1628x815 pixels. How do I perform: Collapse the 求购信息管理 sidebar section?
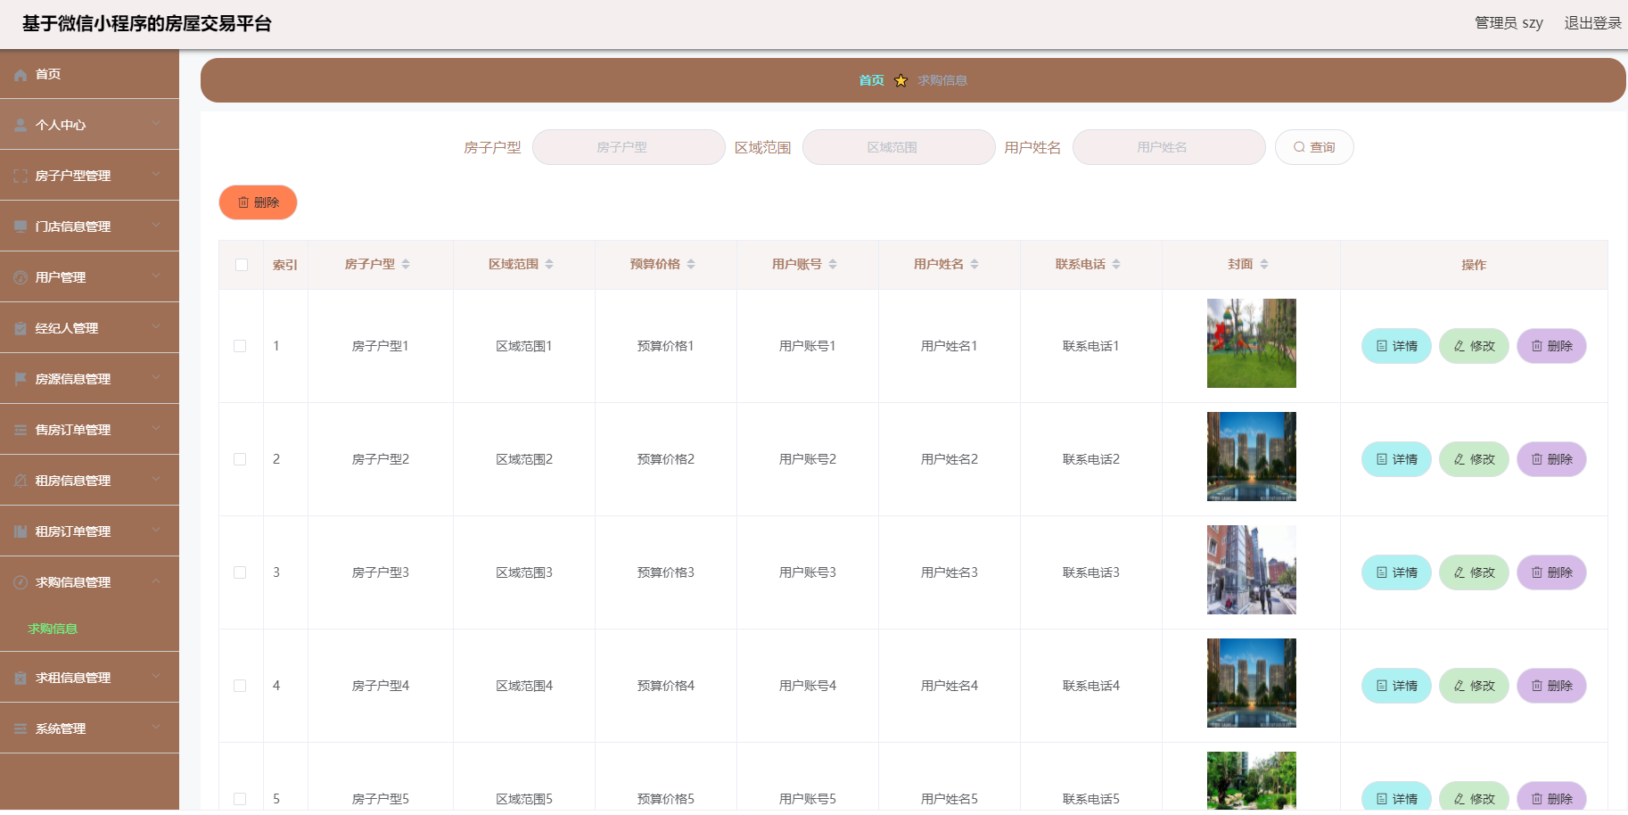[89, 582]
